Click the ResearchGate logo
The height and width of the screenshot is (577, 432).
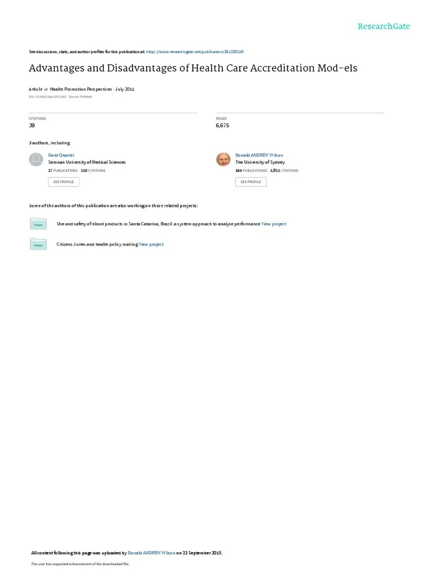pos(384,26)
